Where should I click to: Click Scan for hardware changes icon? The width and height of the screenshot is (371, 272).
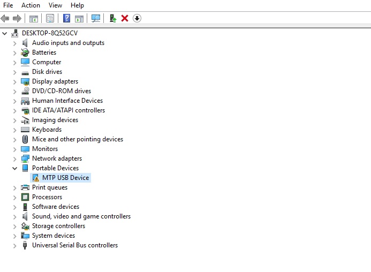96,18
